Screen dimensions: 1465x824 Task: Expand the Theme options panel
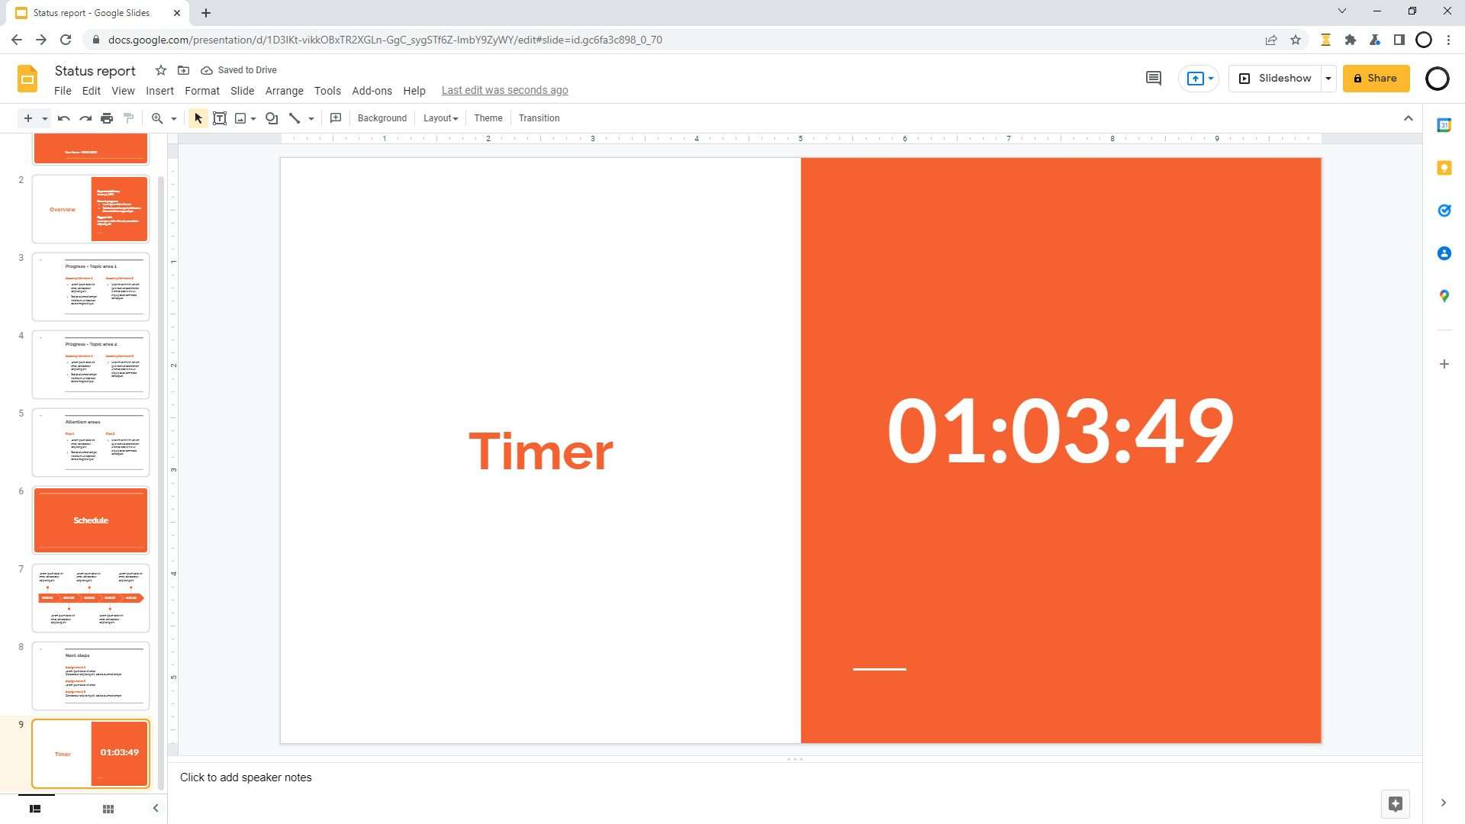(x=488, y=117)
